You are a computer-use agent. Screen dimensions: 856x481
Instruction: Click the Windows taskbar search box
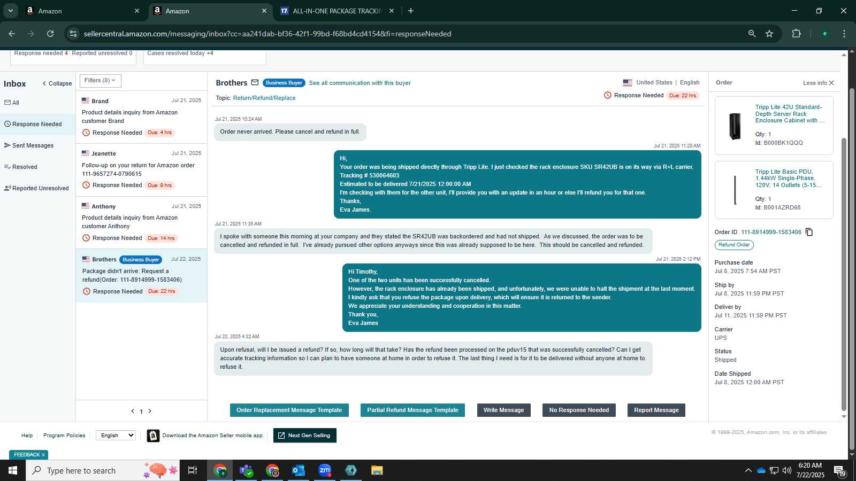point(103,470)
